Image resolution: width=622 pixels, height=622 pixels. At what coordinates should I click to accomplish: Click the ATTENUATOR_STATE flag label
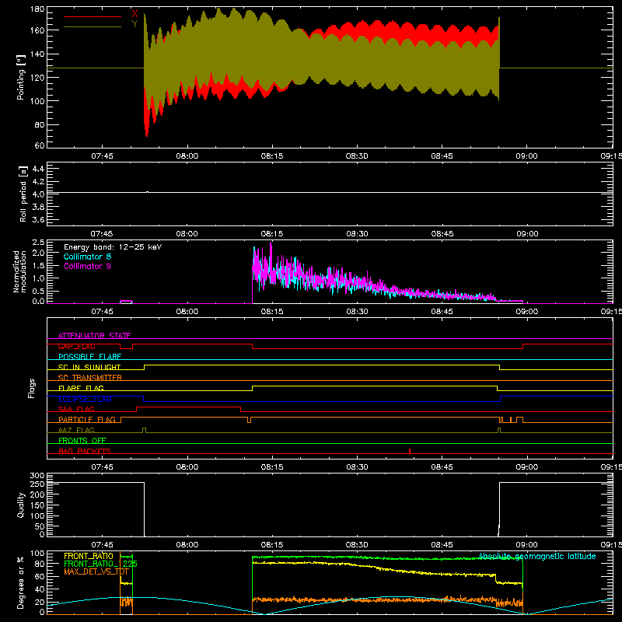coord(94,336)
